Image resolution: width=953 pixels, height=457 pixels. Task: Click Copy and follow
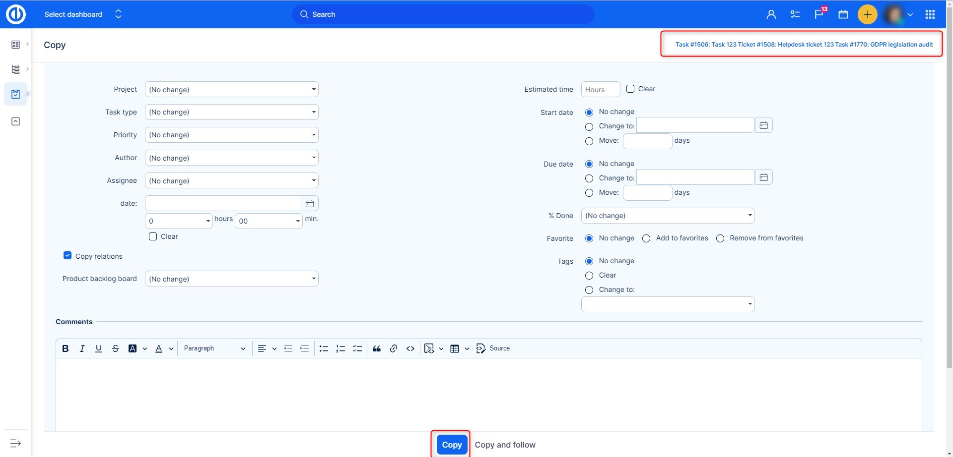[x=505, y=445]
